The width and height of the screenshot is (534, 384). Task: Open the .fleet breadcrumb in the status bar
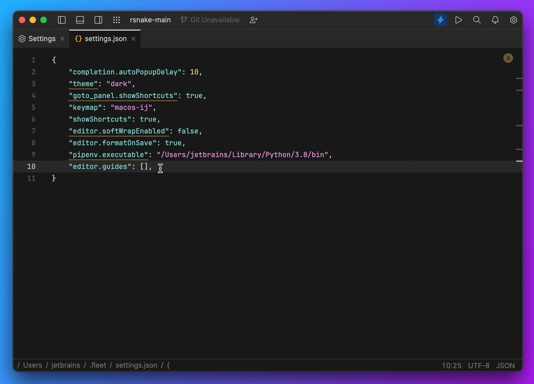tap(98, 365)
